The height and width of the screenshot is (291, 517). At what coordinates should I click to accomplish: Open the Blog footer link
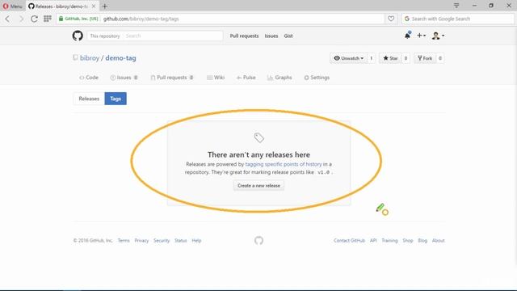coord(422,241)
